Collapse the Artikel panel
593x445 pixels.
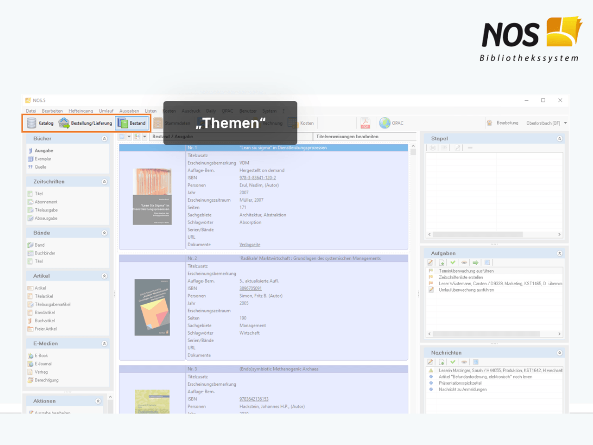104,276
